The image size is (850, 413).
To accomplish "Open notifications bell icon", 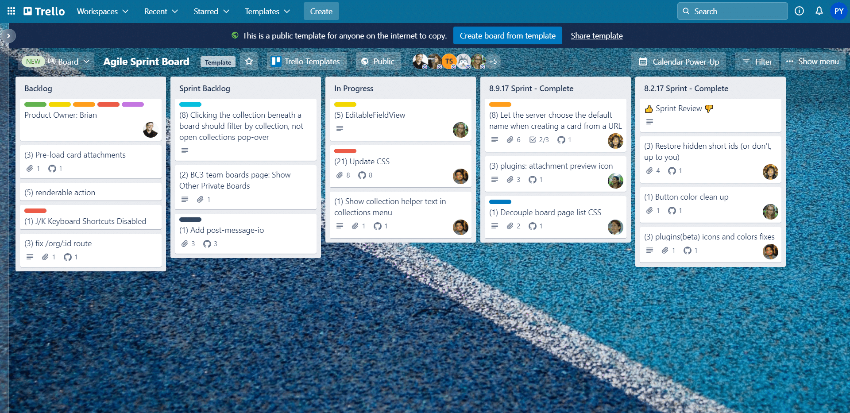I will pyautogui.click(x=819, y=11).
